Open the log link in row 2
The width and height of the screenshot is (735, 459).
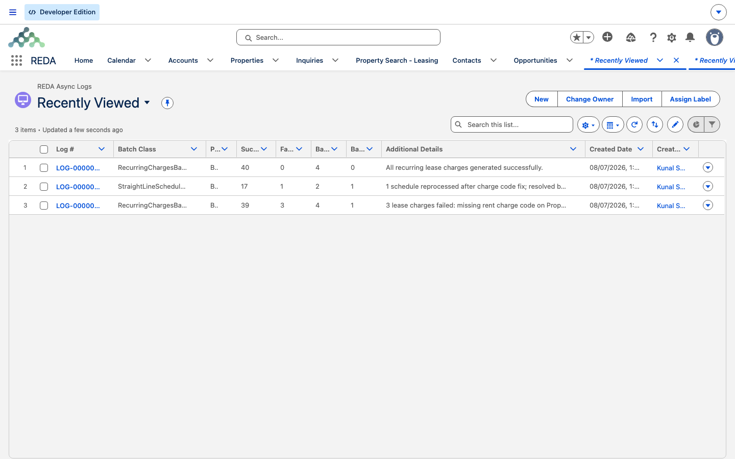[x=78, y=187]
